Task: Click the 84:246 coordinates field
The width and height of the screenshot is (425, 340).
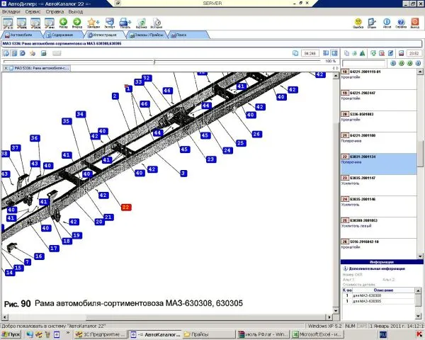Action: [x=310, y=53]
